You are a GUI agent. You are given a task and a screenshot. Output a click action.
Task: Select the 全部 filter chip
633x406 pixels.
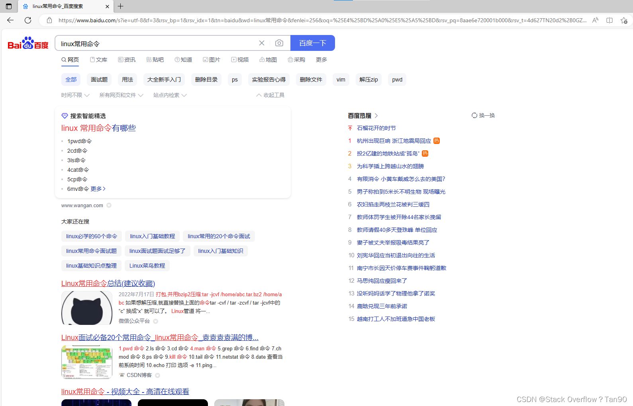[x=71, y=80]
